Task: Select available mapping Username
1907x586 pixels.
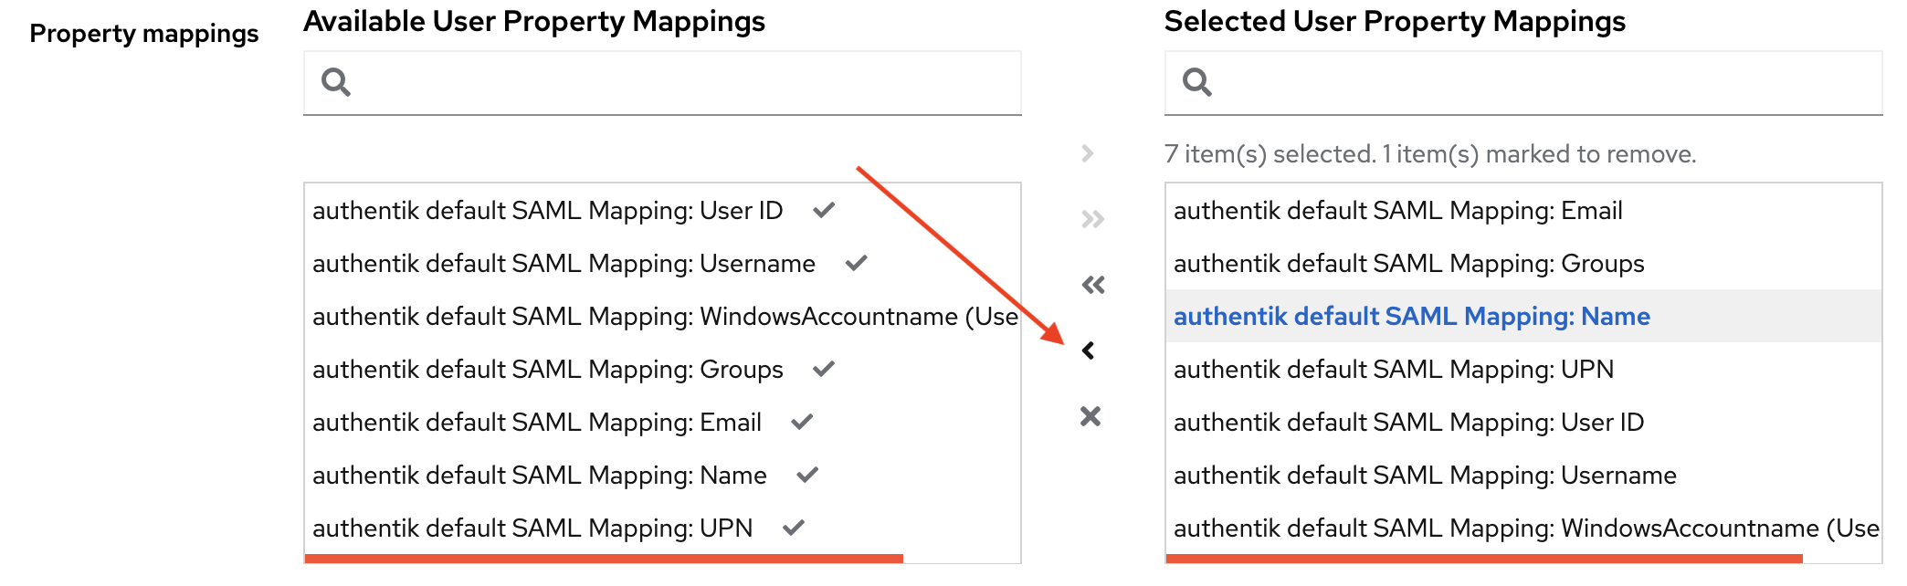Action: (x=662, y=264)
